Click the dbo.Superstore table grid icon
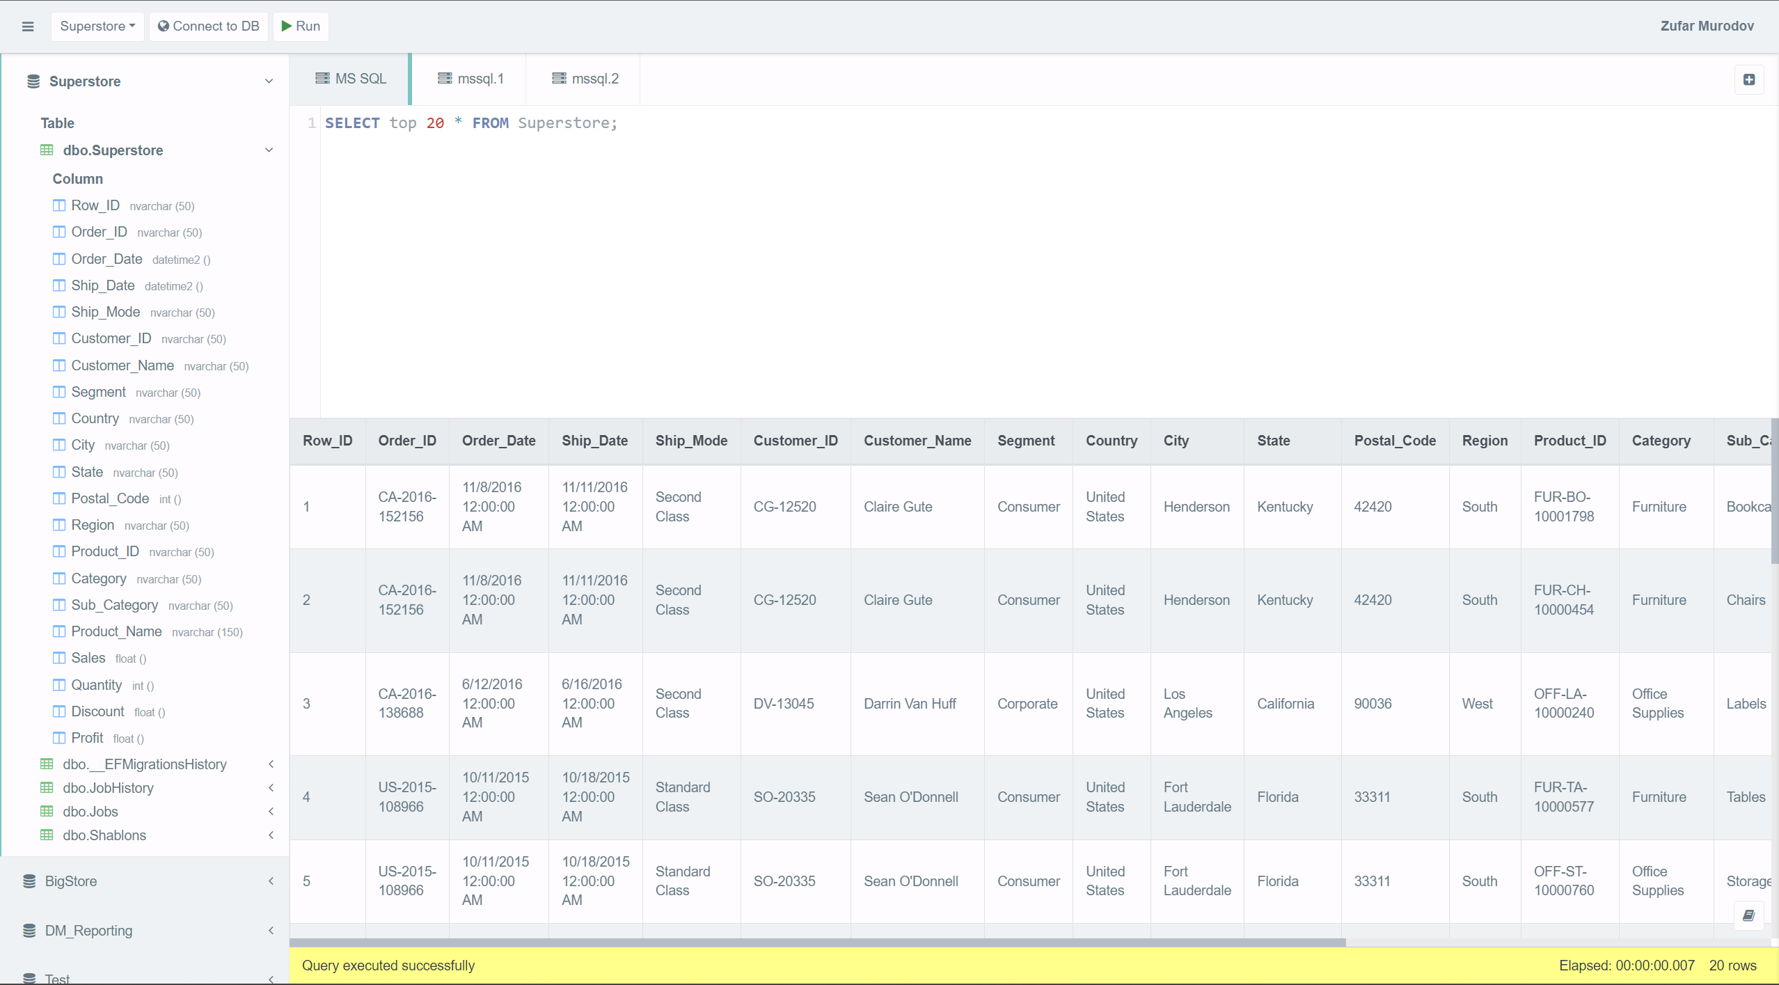 [x=47, y=150]
